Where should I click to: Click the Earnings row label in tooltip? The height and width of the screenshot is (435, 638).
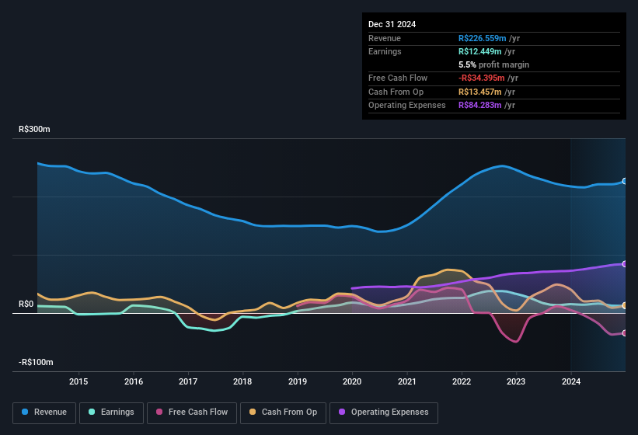[385, 51]
